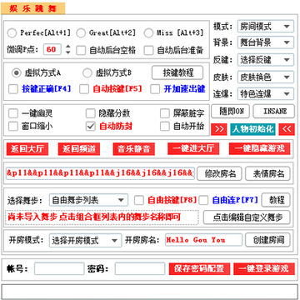Screen dimensions: 300x300
Task: Click the 尚未导入舞步 notice text
Action: [x=94, y=217]
